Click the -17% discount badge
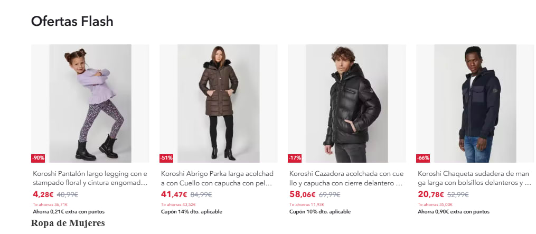The width and height of the screenshot is (536, 234). pyautogui.click(x=295, y=158)
